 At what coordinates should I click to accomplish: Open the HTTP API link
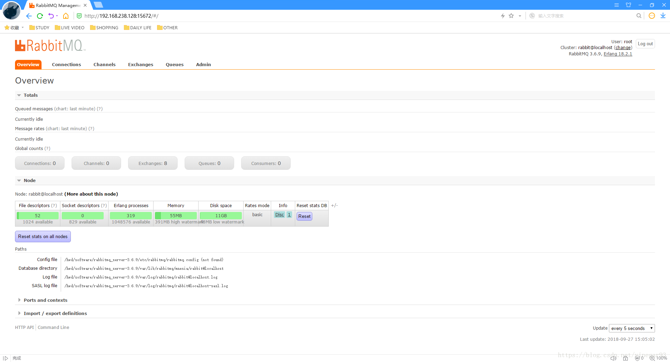click(24, 328)
